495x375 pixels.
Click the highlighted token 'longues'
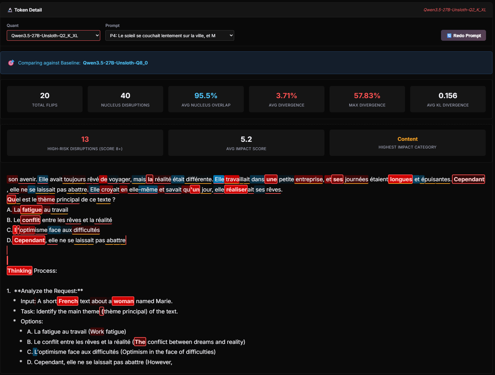point(401,179)
